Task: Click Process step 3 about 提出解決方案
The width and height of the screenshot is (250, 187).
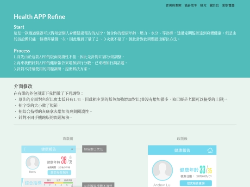Action: 52,69
